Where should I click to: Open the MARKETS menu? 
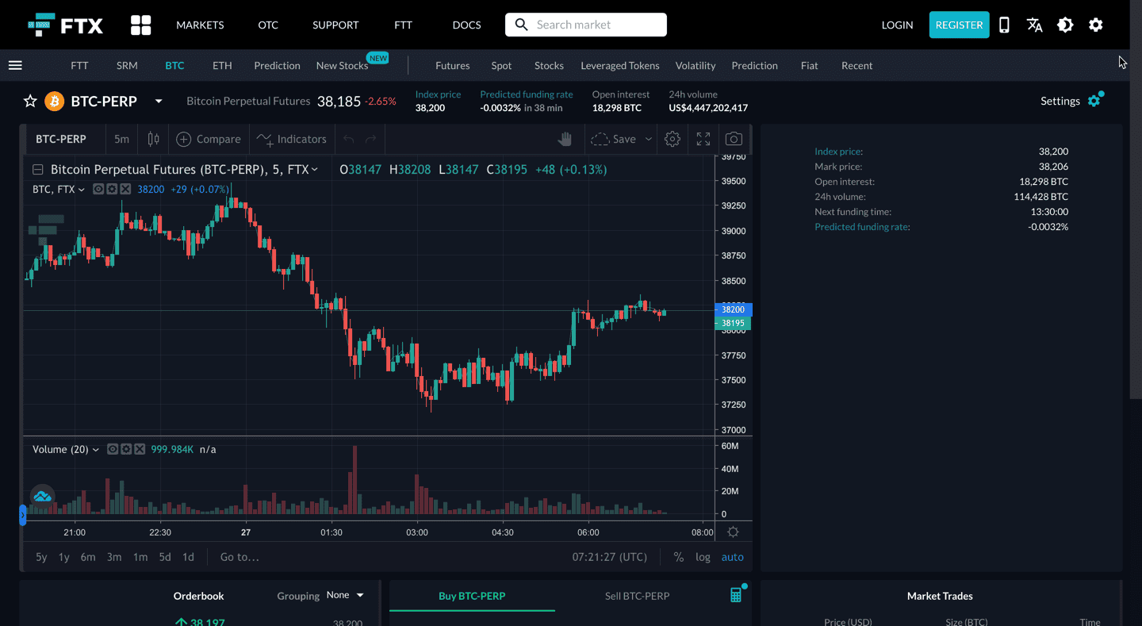[x=200, y=25]
